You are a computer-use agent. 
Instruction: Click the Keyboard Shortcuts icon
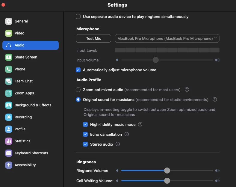click(9, 153)
